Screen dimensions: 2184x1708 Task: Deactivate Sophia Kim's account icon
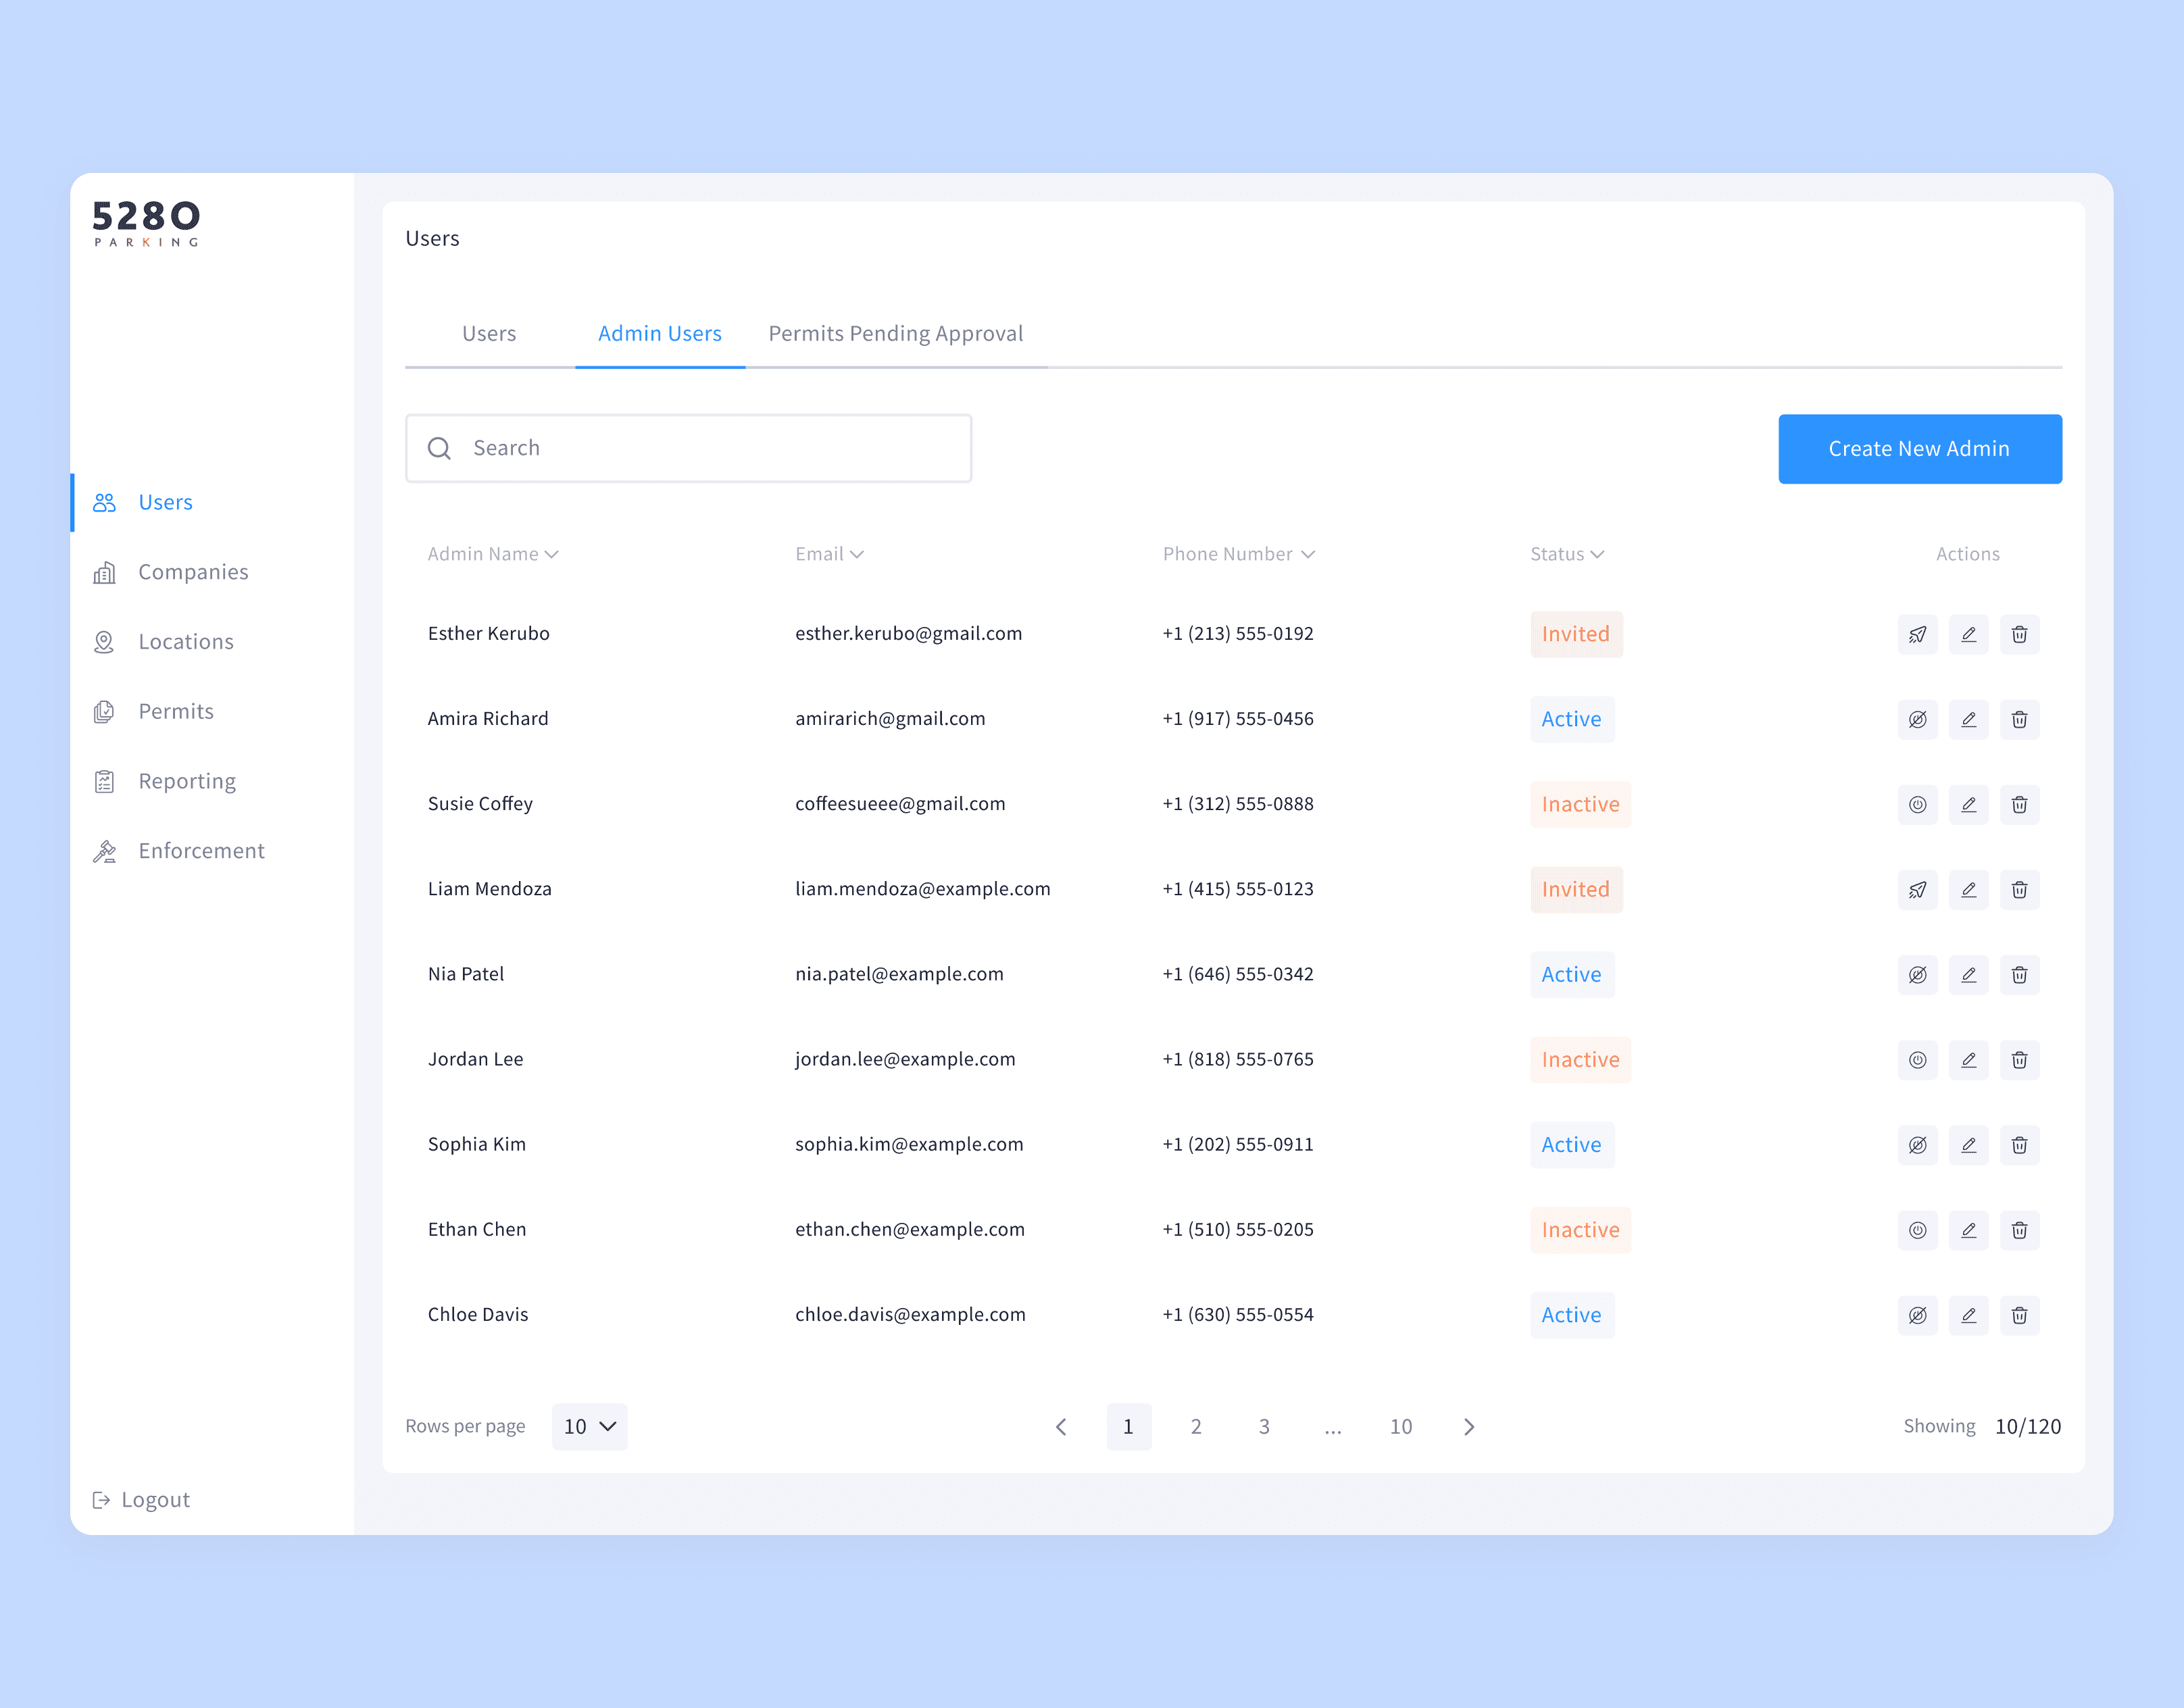1917,1144
